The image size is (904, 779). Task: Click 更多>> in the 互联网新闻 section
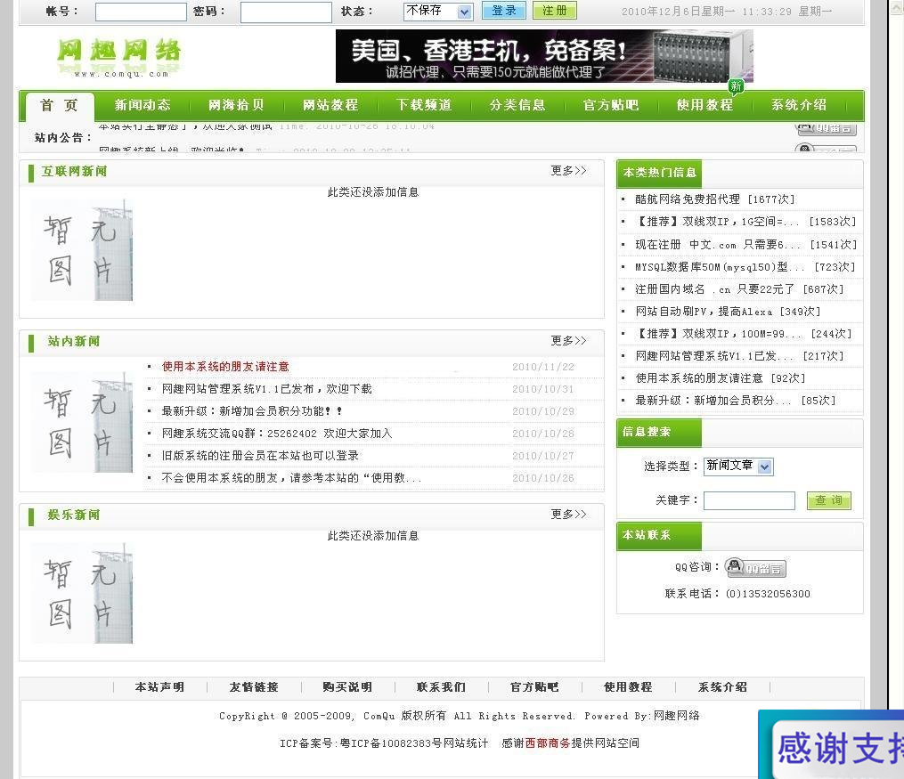pos(568,171)
